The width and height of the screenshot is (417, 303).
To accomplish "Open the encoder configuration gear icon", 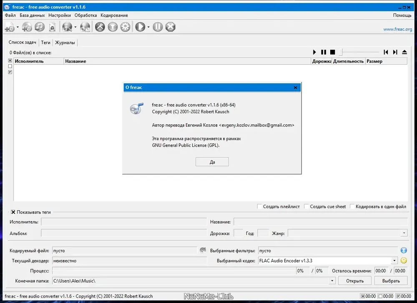I will tap(125, 27).
